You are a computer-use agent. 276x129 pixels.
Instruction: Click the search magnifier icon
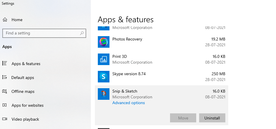[x=82, y=33]
